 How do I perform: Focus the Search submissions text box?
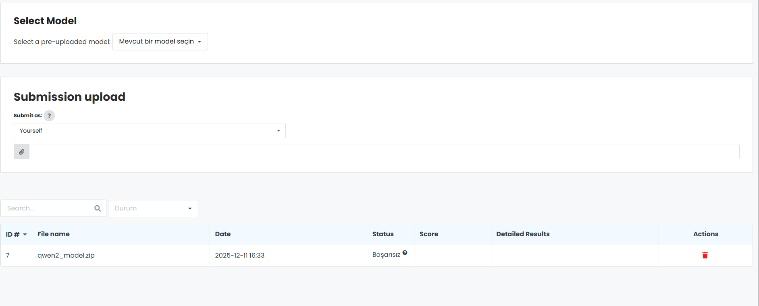48,208
